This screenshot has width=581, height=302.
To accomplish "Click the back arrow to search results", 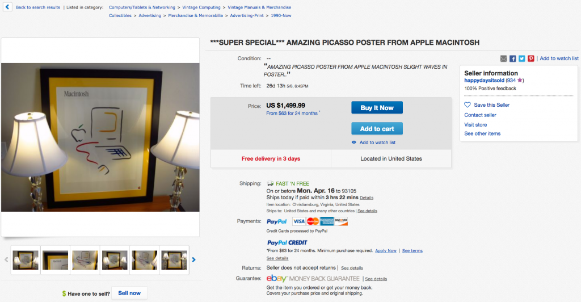I will (7, 7).
